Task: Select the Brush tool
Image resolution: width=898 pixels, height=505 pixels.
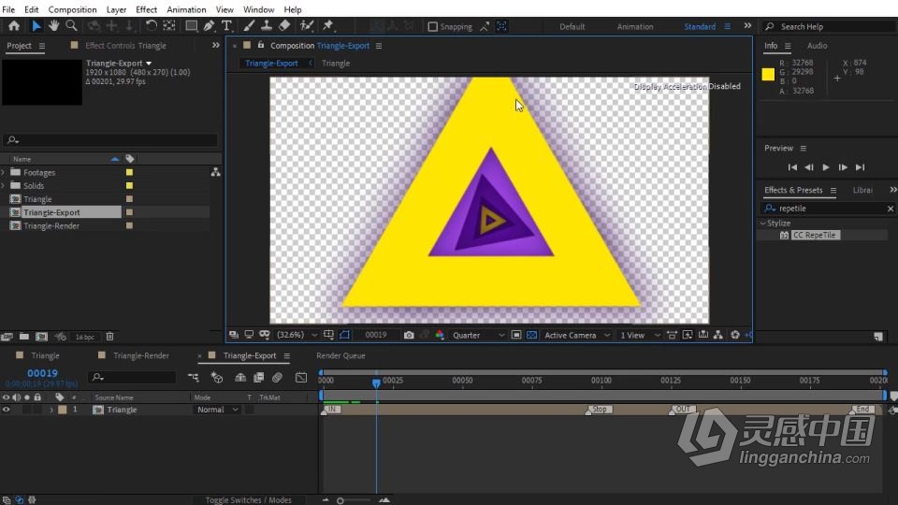Action: coord(249,26)
